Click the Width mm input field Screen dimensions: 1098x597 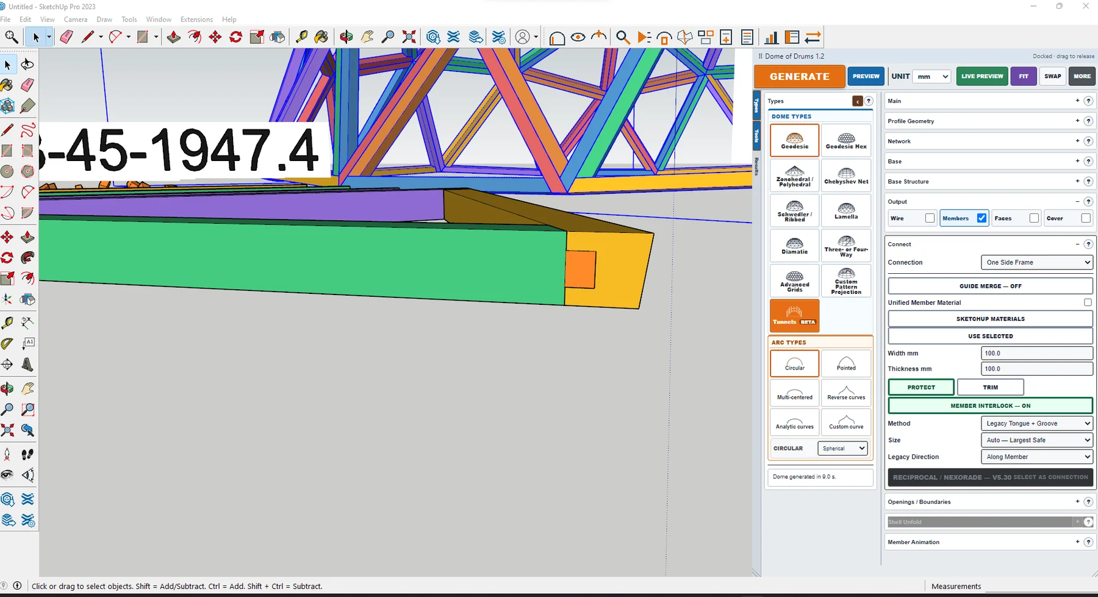point(1036,353)
